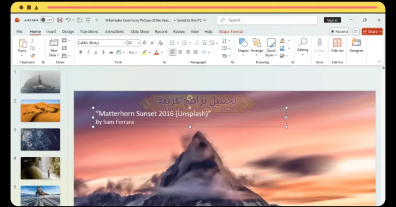
Task: Open the Shape Fill dropdown arrow
Action: coord(289,41)
